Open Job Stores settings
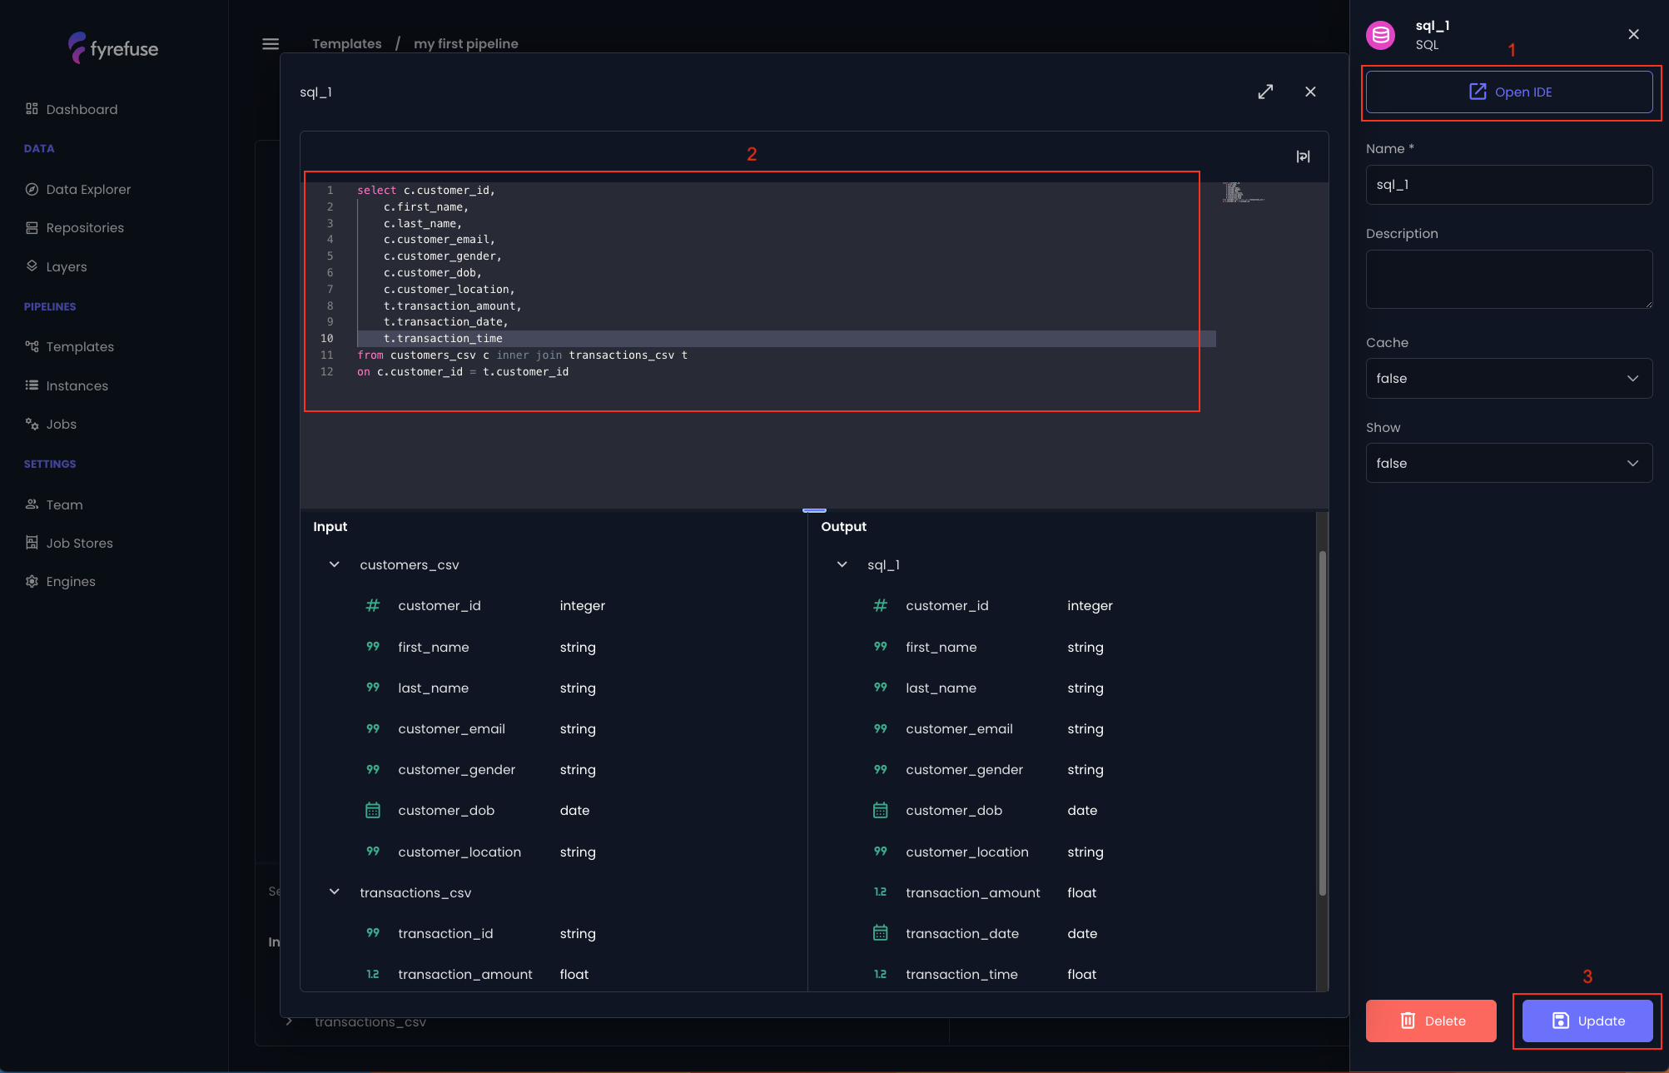Image resolution: width=1669 pixels, height=1073 pixels. tap(69, 543)
